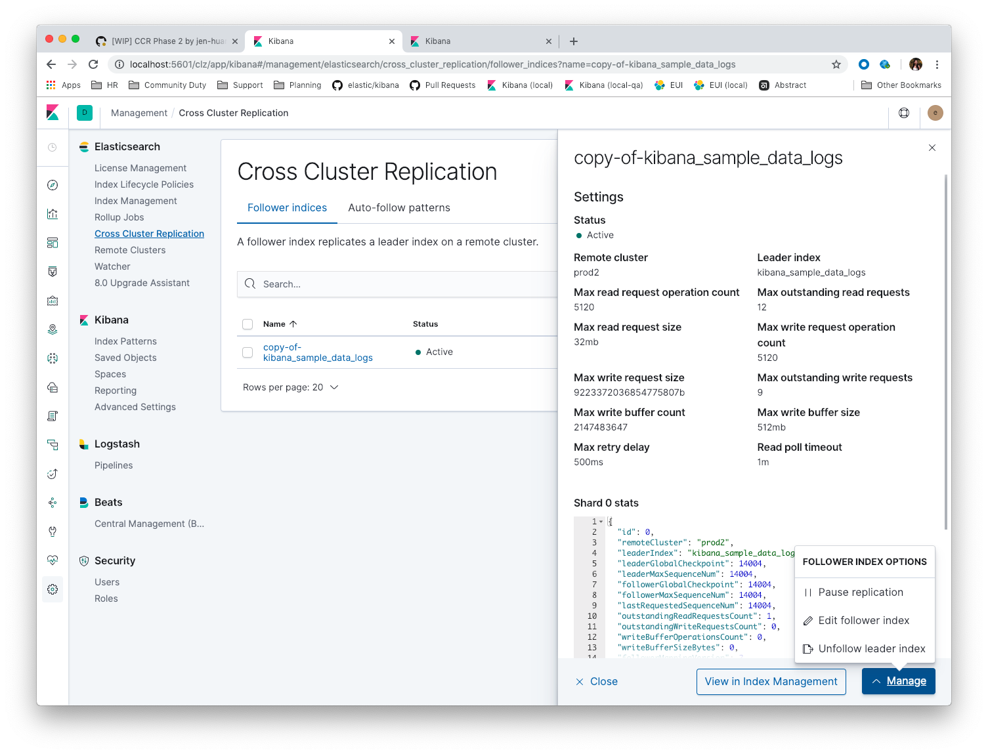
Task: Open Index Lifecycle Policies nav link
Action: (144, 184)
